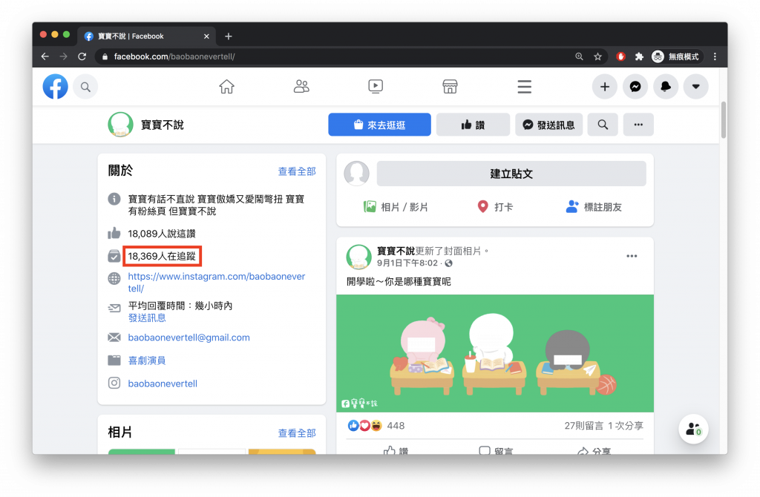Click 標註朋友 tag friends option
Image resolution: width=760 pixels, height=497 pixels.
click(x=594, y=207)
